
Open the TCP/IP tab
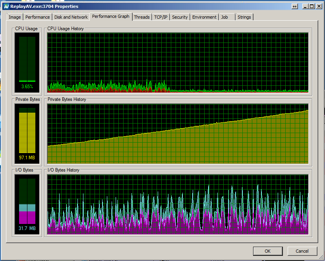[x=161, y=17]
